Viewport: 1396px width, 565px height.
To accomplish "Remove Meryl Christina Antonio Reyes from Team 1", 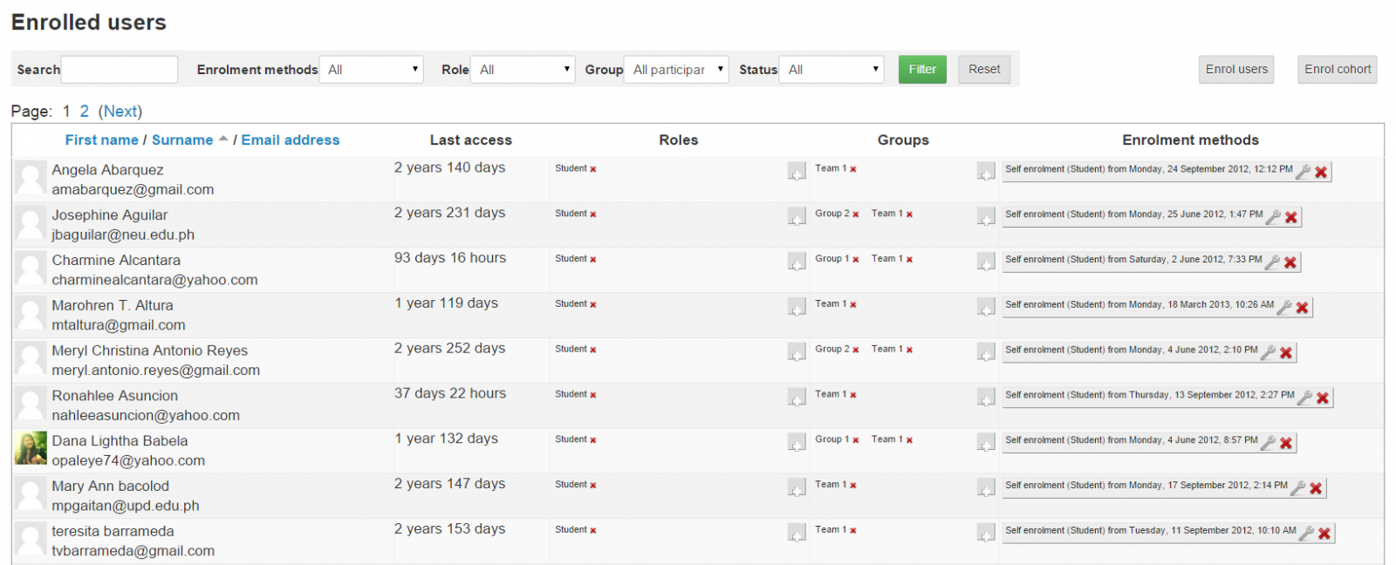I will click(x=909, y=350).
